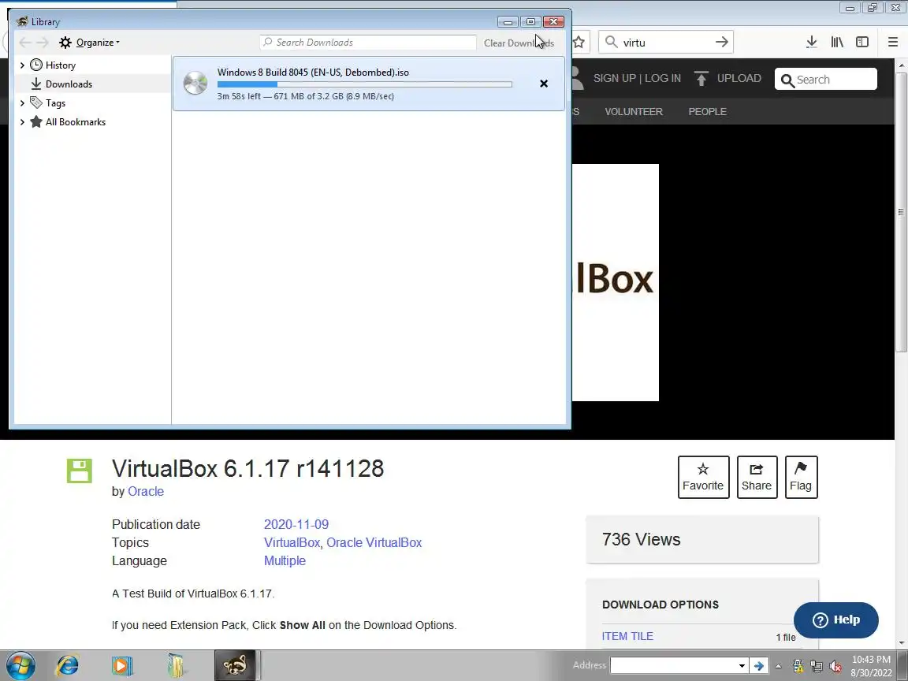908x681 pixels.
Task: Open the taskbar Address dropdown
Action: [742, 666]
